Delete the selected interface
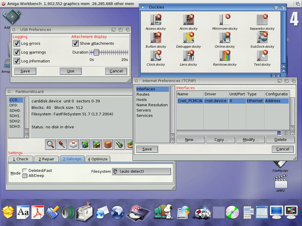This screenshot has height=226, width=302. pos(280,140)
